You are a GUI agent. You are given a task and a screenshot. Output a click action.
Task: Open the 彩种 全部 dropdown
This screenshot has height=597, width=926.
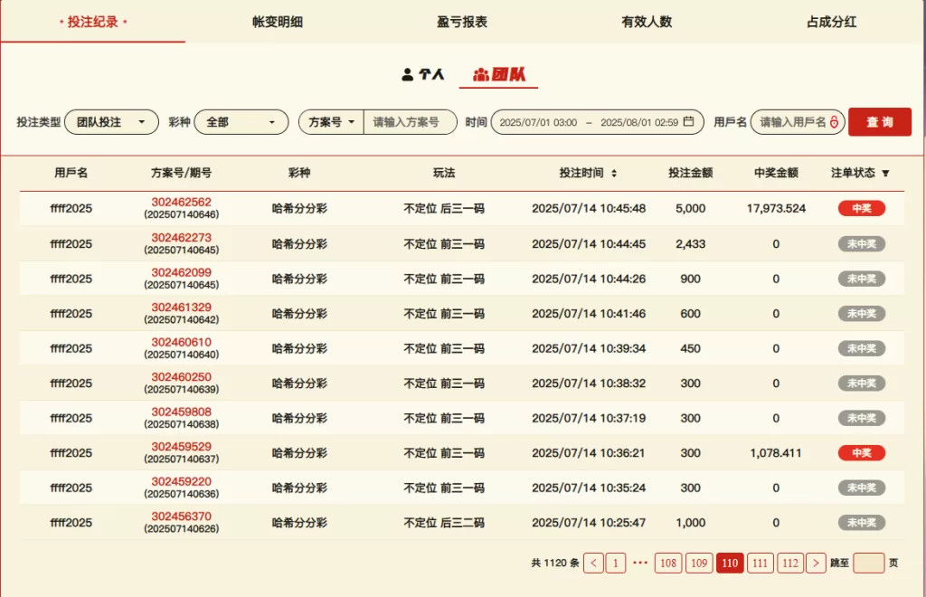[241, 122]
